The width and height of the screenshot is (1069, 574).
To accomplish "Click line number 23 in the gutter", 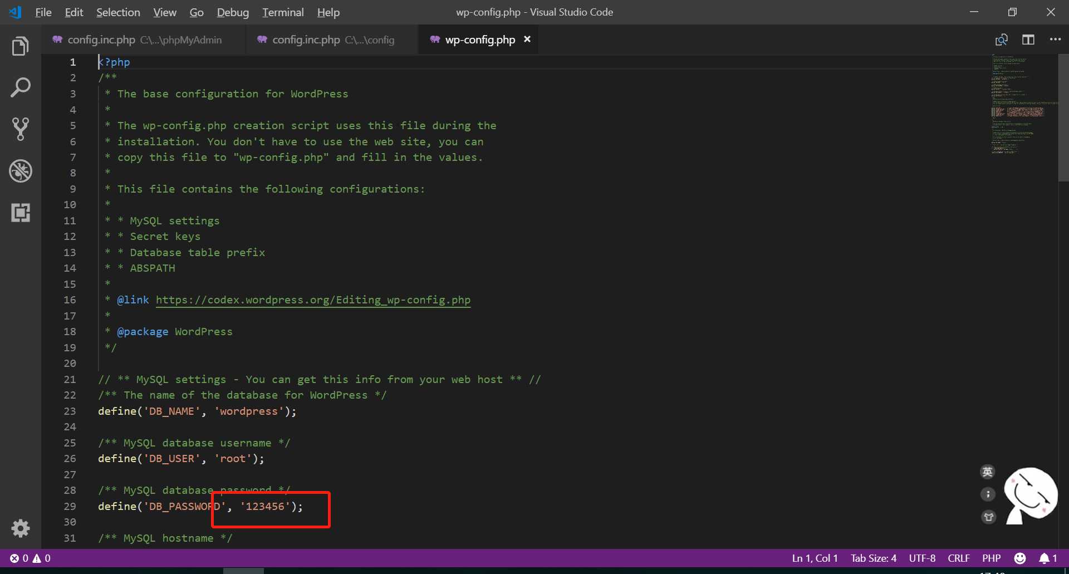I will pyautogui.click(x=70, y=411).
